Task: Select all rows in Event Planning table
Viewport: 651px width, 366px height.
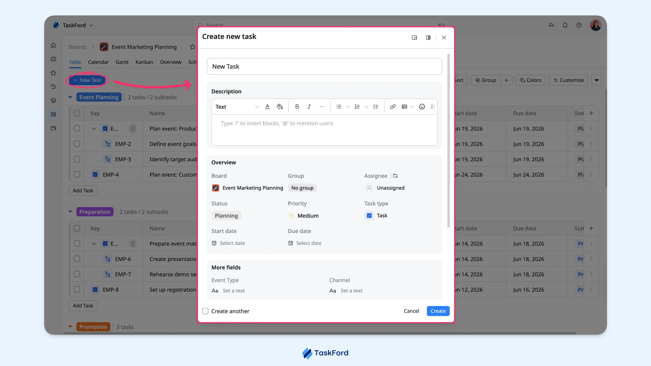Action: click(77, 113)
